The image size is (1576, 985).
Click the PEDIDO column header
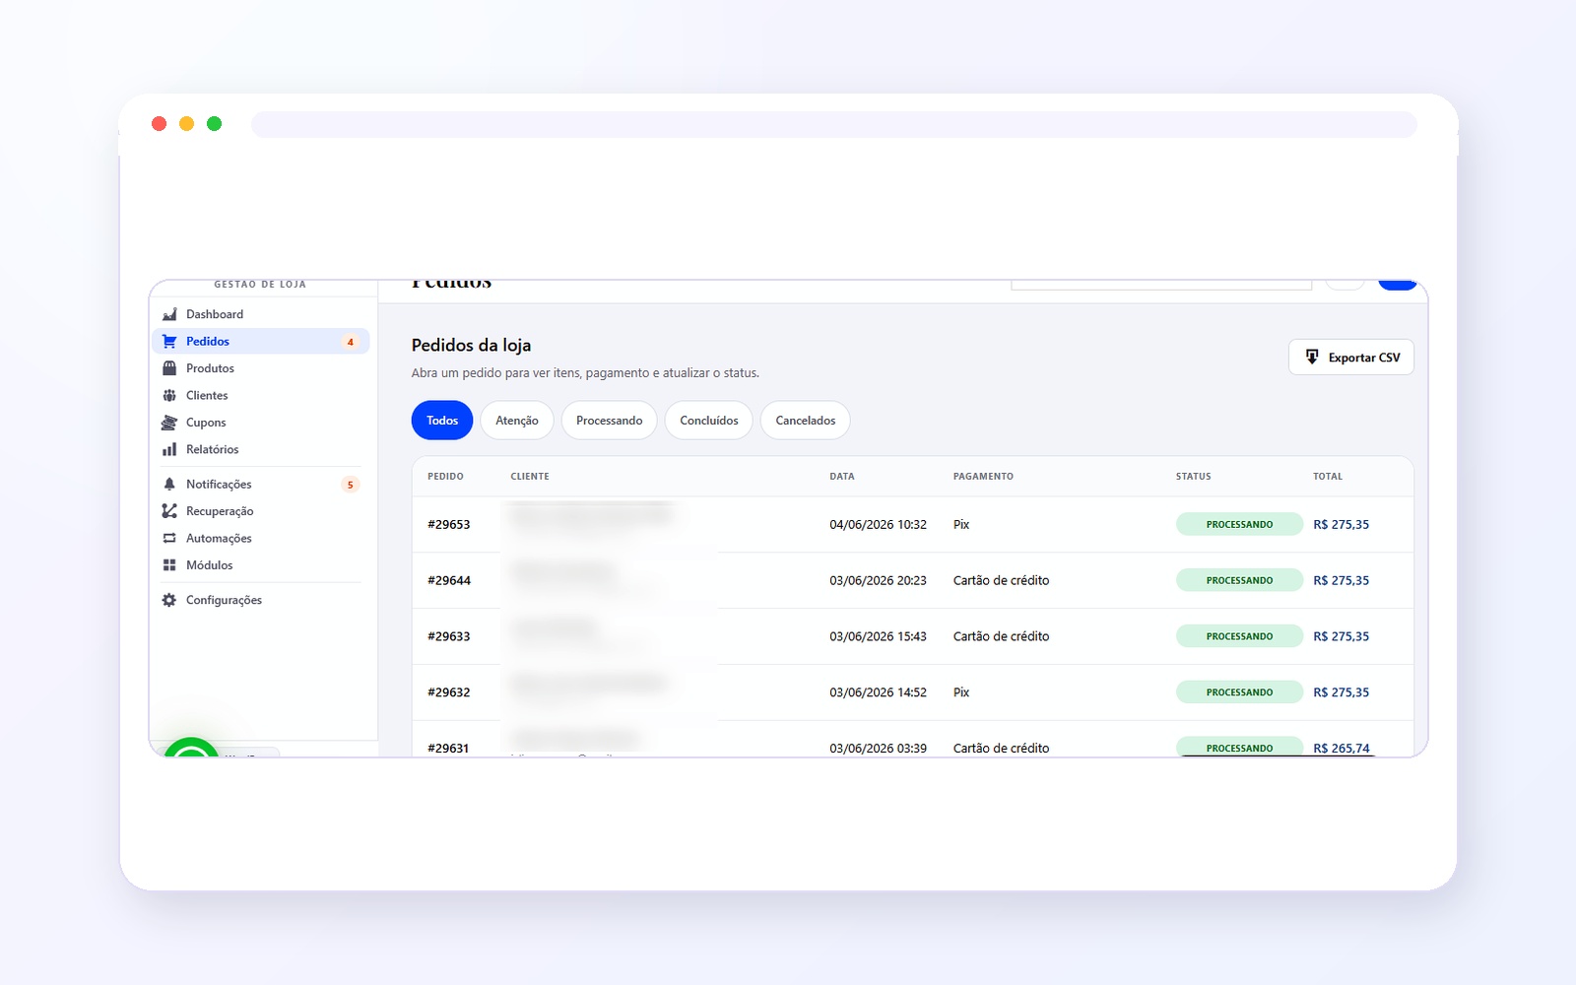point(445,477)
